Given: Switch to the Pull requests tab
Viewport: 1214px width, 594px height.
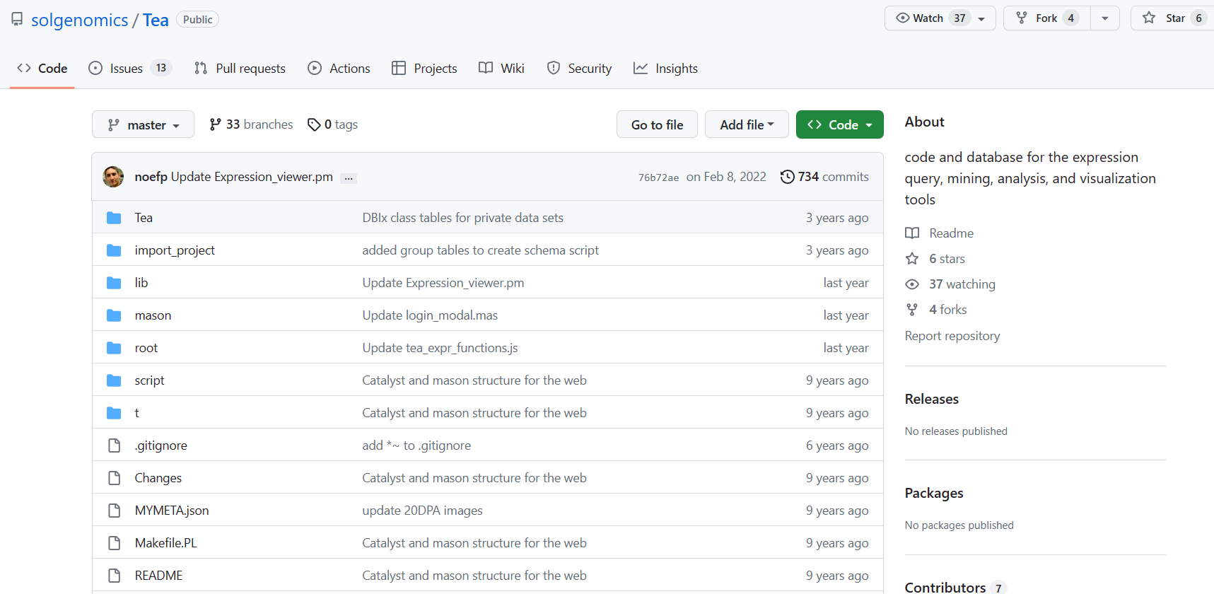Looking at the screenshot, I should (240, 69).
